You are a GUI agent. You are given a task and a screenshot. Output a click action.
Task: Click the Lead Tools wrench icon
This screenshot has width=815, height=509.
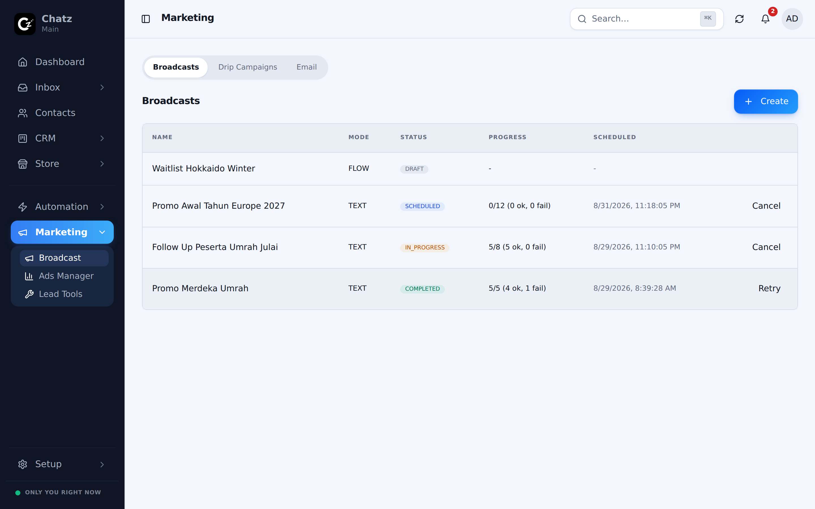click(x=29, y=294)
